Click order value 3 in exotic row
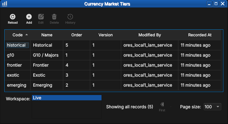The height and width of the screenshot is (124, 228). 77,75
